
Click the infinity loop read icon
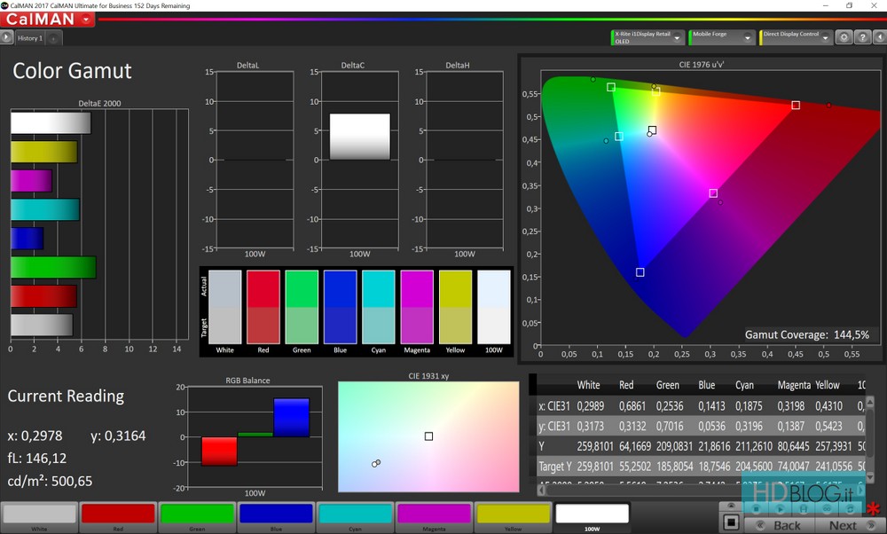(827, 509)
